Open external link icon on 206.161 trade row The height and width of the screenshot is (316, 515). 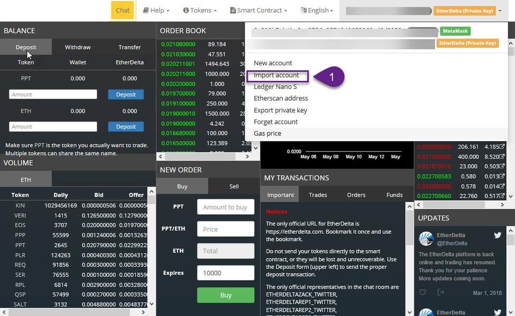click(502, 147)
